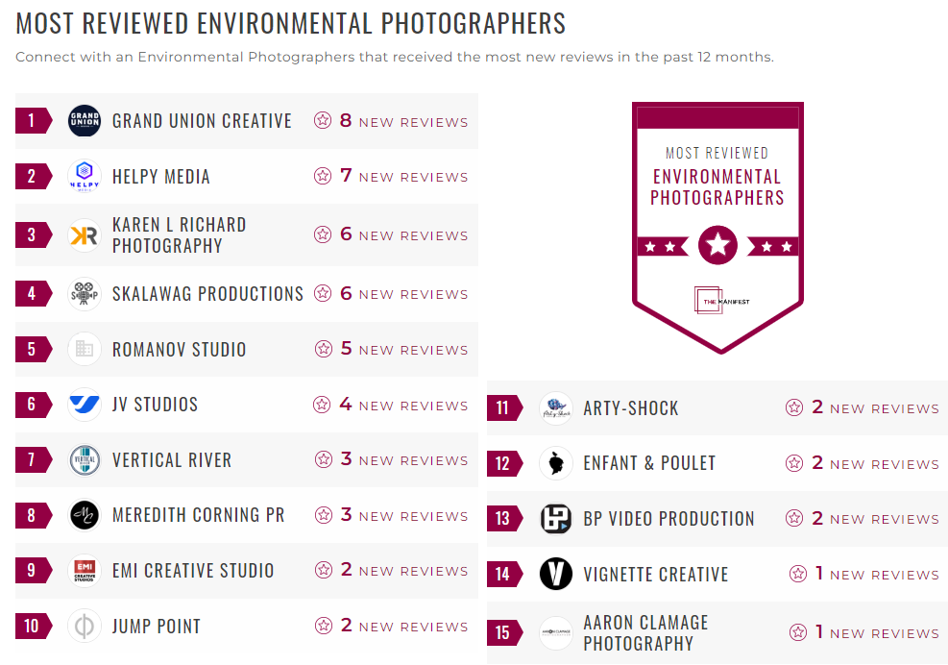
Task: Click the EMI Creative Studio logo
Action: click(84, 572)
